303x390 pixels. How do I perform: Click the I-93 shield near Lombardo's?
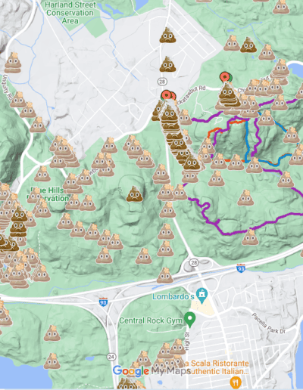click(x=103, y=302)
